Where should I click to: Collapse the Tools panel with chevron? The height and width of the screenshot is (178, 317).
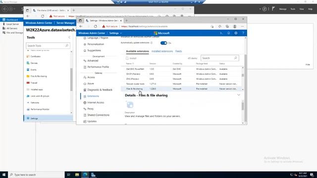coord(69,38)
